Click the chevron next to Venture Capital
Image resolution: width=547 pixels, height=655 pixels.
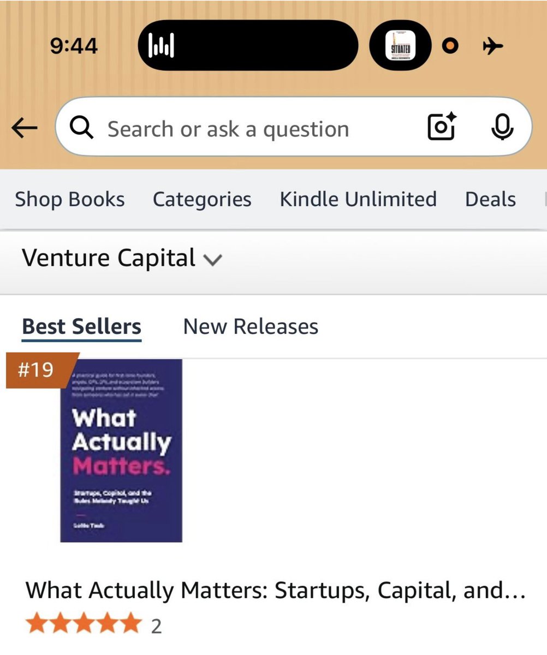pyautogui.click(x=212, y=261)
